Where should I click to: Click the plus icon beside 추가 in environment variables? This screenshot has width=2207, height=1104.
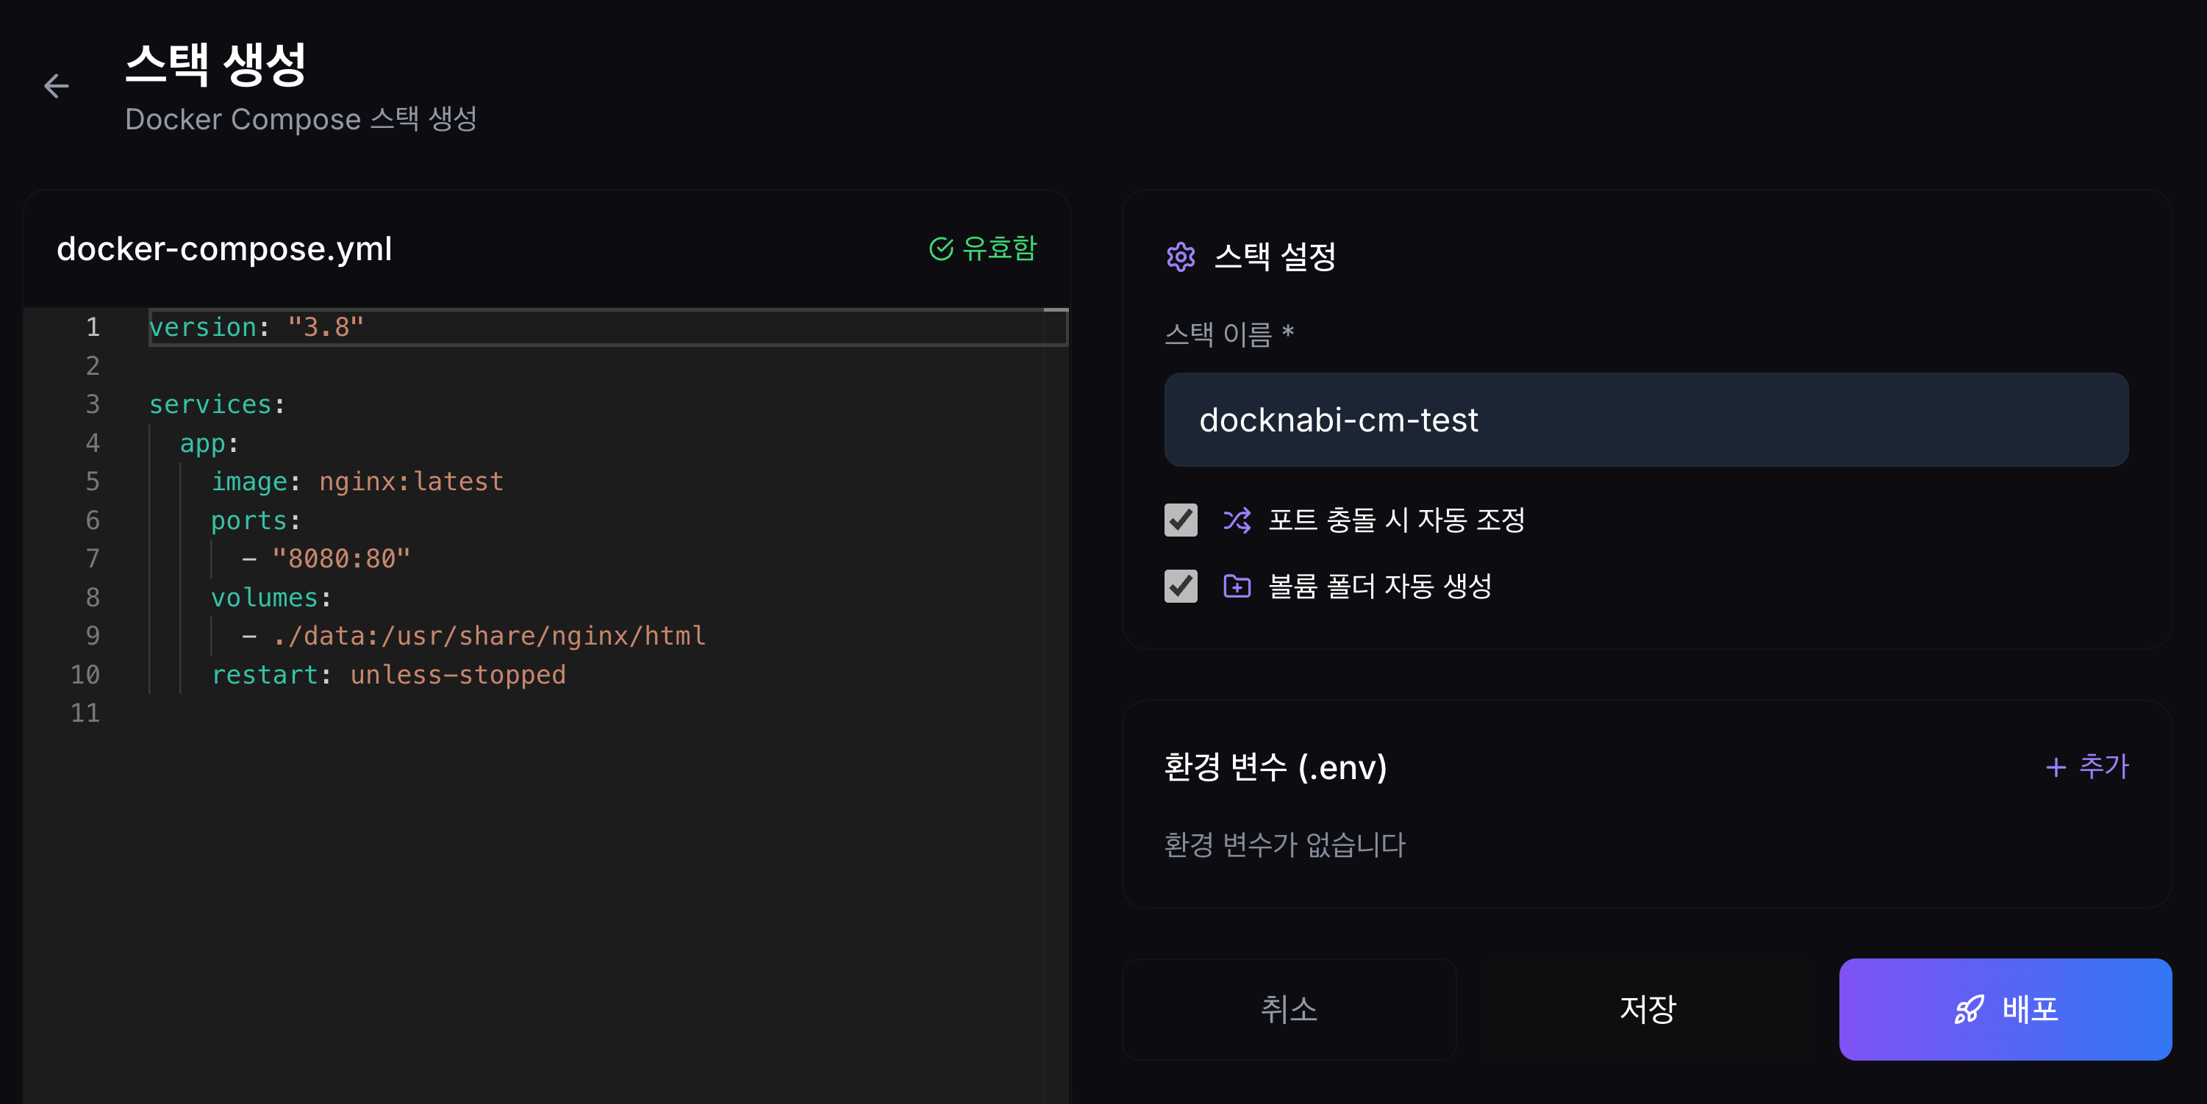(x=2056, y=767)
